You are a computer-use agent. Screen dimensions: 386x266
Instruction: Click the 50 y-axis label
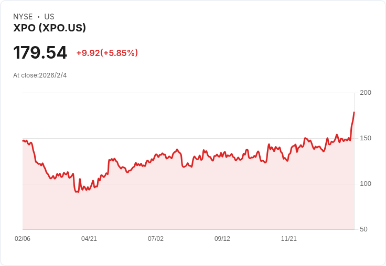pyautogui.click(x=363, y=229)
